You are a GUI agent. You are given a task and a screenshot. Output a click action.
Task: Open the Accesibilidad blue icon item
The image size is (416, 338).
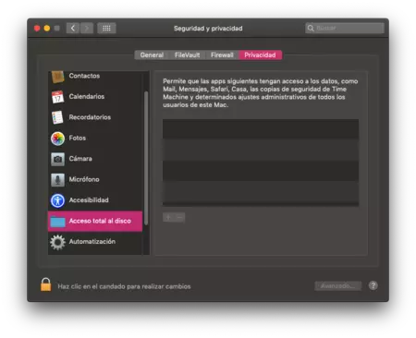click(57, 200)
